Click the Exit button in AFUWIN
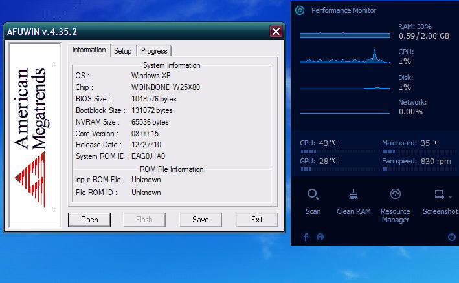Viewport: 459px width, 283px height. tap(257, 220)
